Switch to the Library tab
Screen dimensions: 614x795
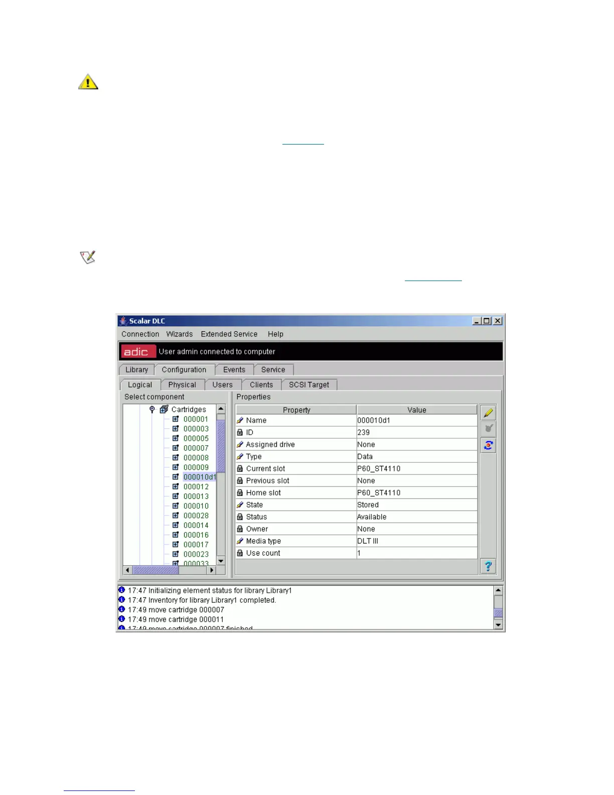[x=136, y=370]
